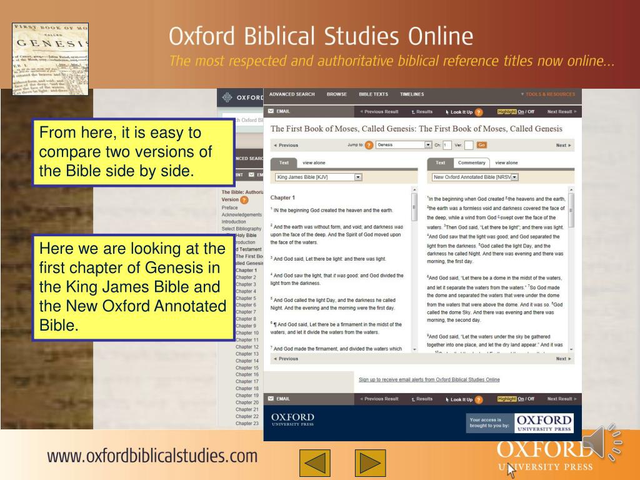The height and width of the screenshot is (480, 640).
Task: Click right pane scrollbar down arrow
Action: (x=571, y=349)
